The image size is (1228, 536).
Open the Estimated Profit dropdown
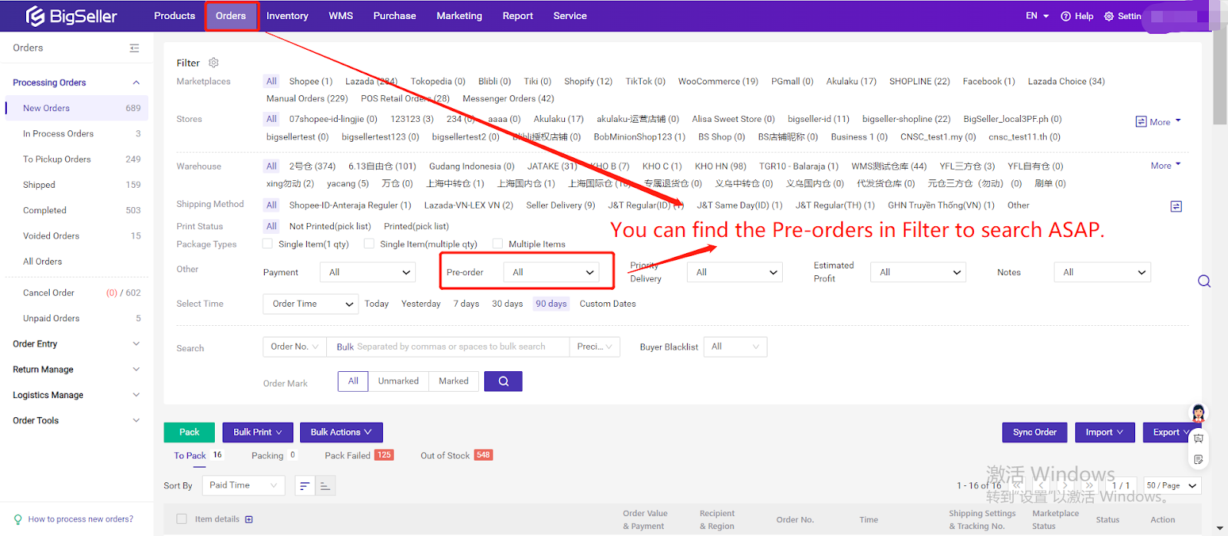point(918,272)
